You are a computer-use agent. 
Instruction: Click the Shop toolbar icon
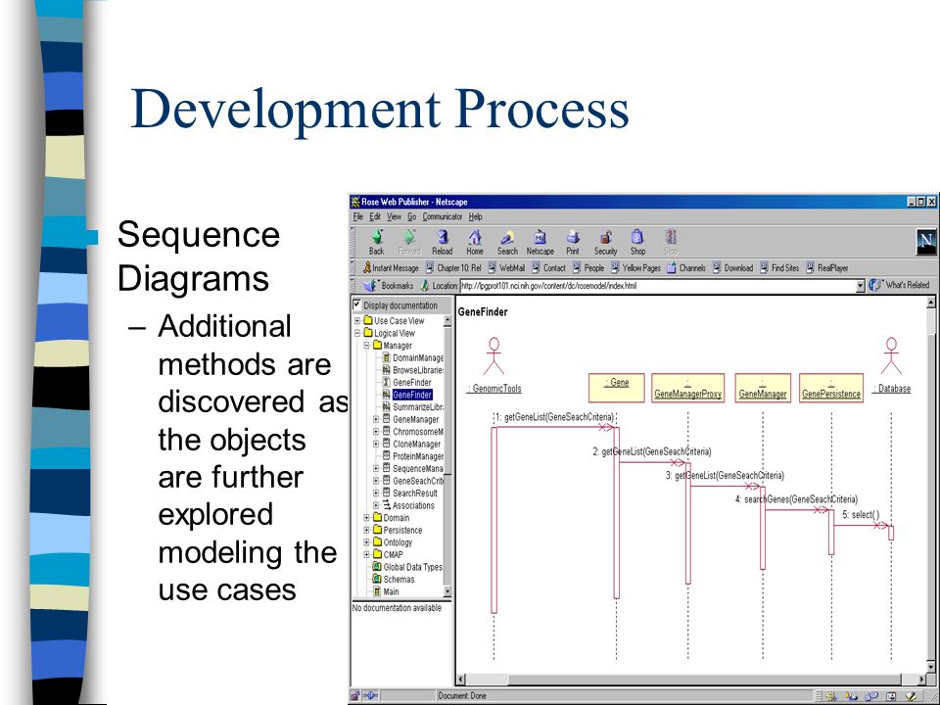(637, 242)
